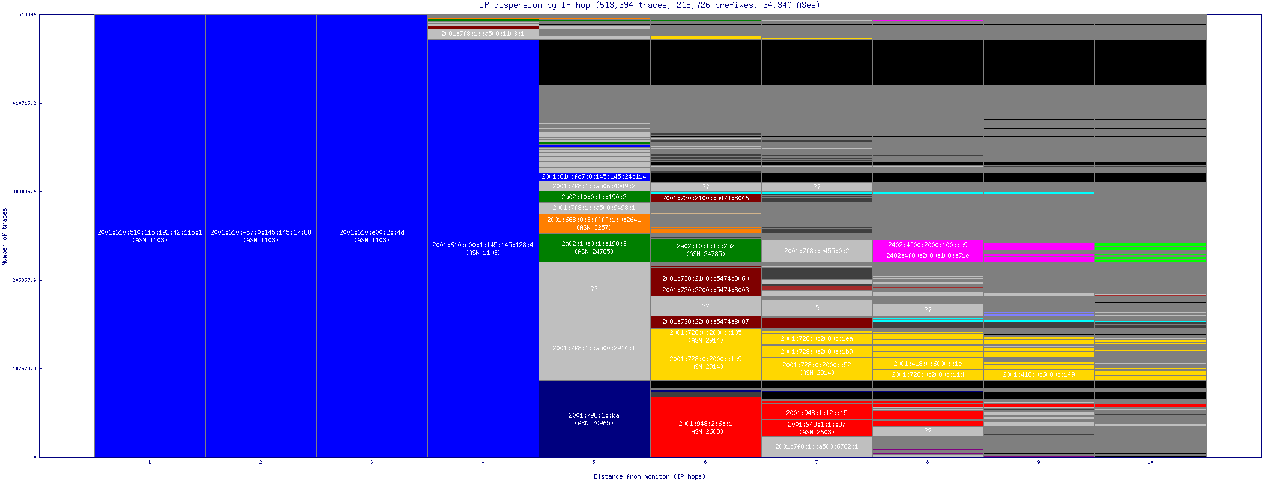Click the hop 10 x-axis tick label

tap(1150, 462)
